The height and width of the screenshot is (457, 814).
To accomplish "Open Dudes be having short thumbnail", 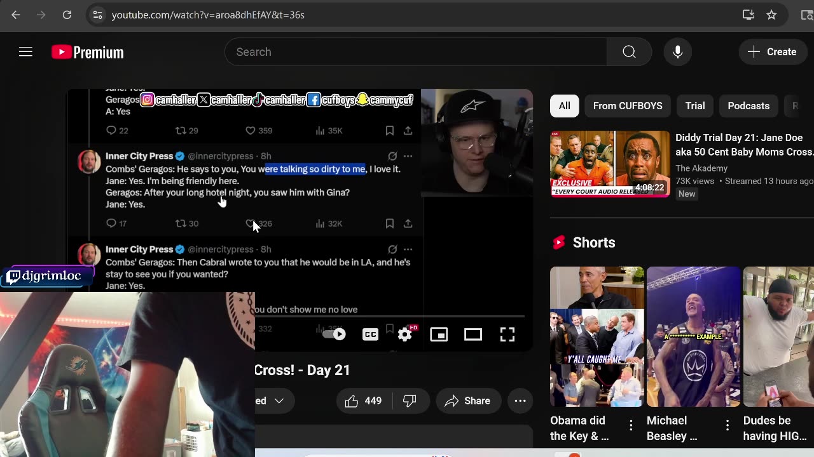I will click(x=778, y=336).
